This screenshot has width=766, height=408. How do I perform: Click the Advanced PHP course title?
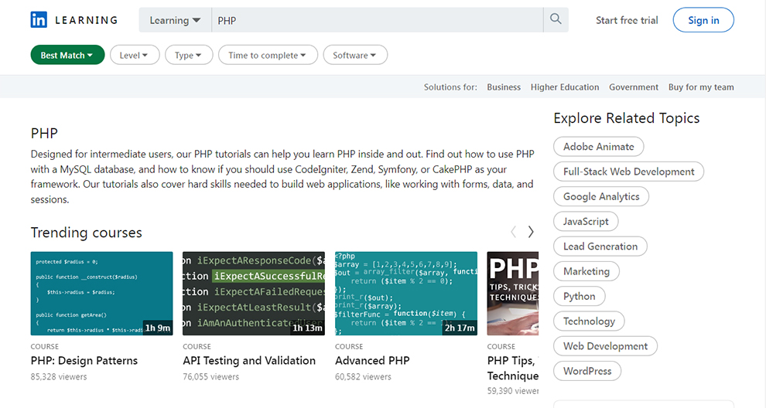point(372,361)
